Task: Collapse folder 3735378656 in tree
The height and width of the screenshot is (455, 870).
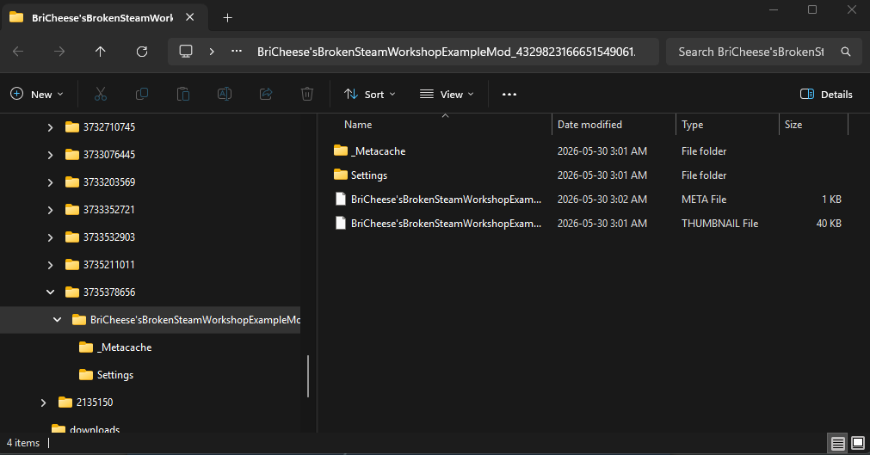Action: click(50, 292)
